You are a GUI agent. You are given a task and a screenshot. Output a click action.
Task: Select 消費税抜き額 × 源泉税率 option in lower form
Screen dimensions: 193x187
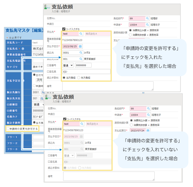click(x=131, y=125)
